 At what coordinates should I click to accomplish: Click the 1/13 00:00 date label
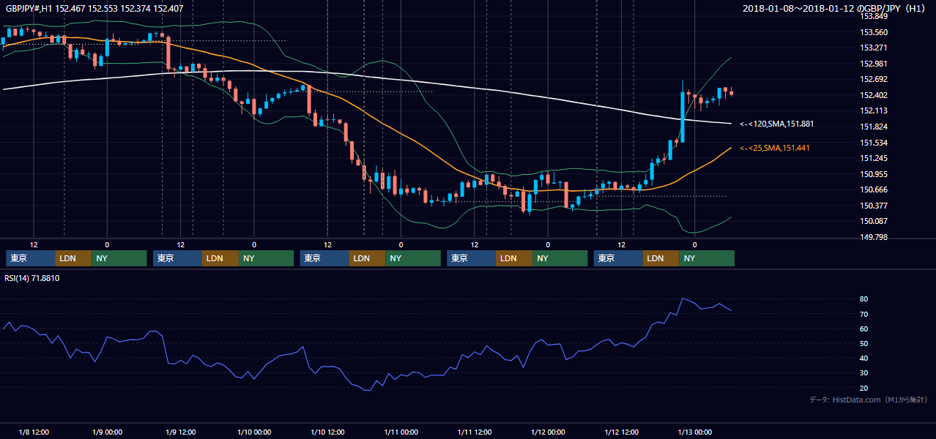(694, 432)
